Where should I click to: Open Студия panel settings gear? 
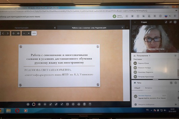175,22
